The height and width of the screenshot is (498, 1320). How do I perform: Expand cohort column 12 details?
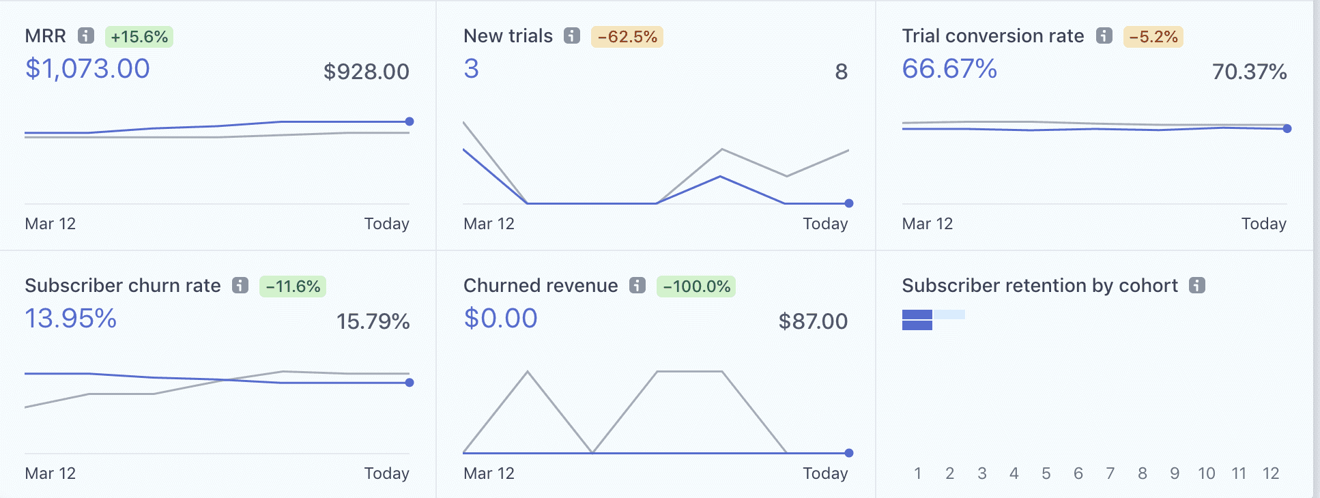(1272, 473)
